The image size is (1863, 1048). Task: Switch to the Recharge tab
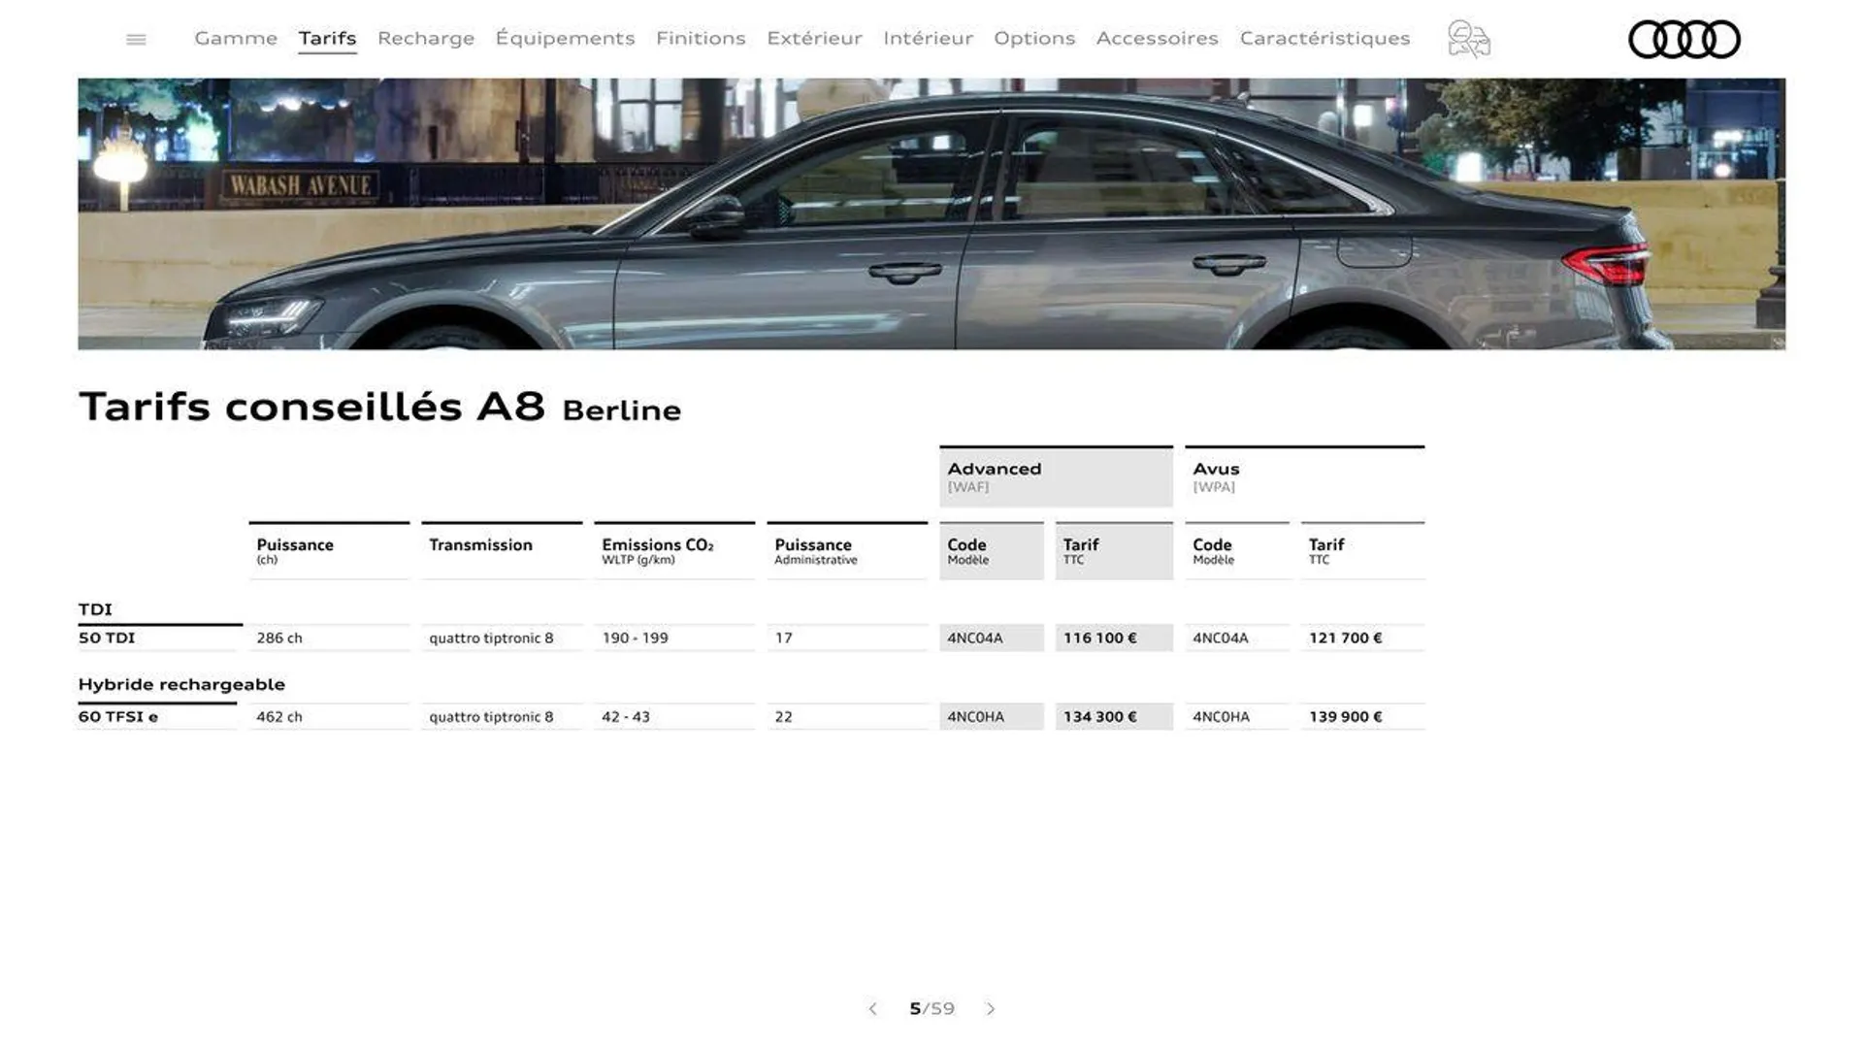[x=426, y=38]
